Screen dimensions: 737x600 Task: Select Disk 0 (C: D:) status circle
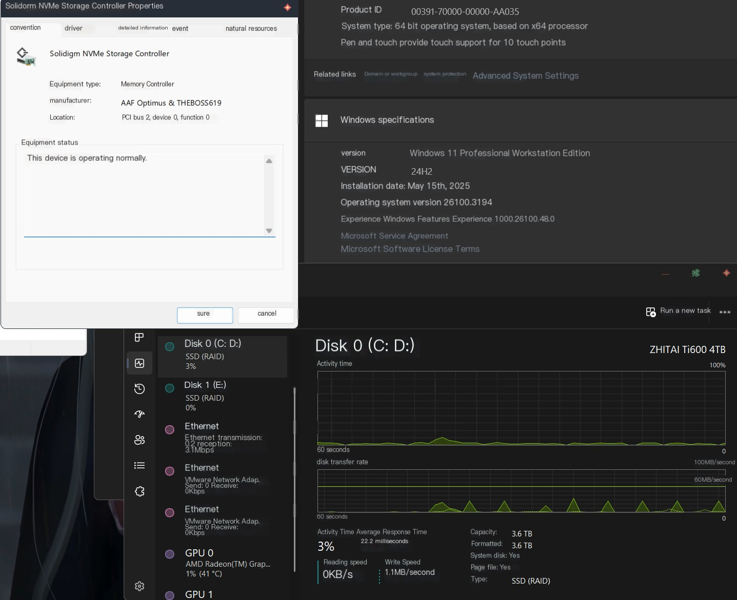pyautogui.click(x=170, y=347)
